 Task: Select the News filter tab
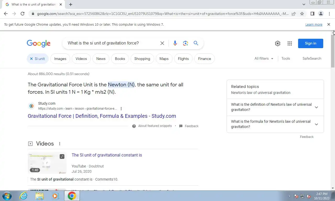(x=101, y=59)
